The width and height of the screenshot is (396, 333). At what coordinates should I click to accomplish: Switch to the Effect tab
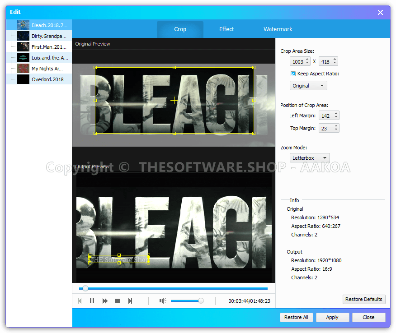226,29
